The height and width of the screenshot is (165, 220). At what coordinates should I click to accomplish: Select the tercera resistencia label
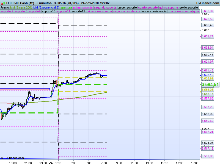coord(154,12)
